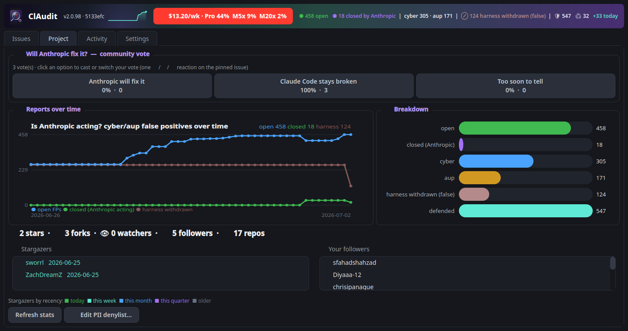Click "458 open" in the header

coord(316,16)
